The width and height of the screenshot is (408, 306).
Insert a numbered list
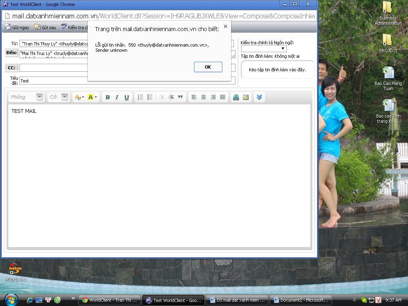click(x=140, y=97)
